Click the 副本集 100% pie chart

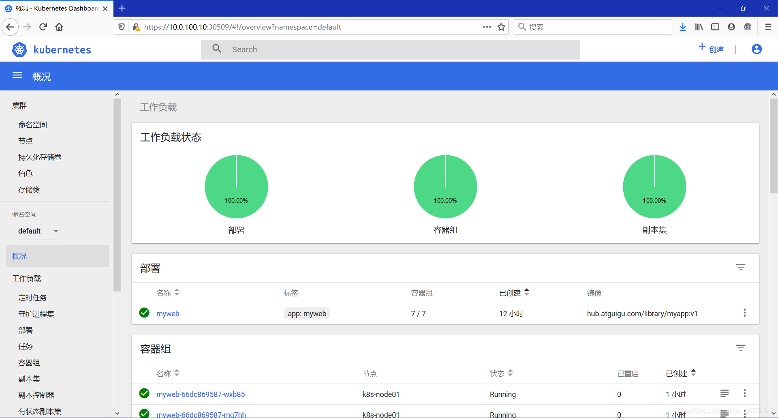tap(654, 186)
